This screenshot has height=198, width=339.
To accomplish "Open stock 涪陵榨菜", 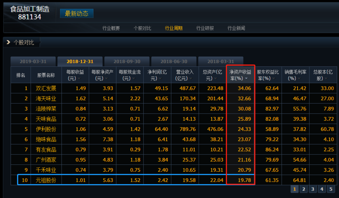I will pos(46,109).
